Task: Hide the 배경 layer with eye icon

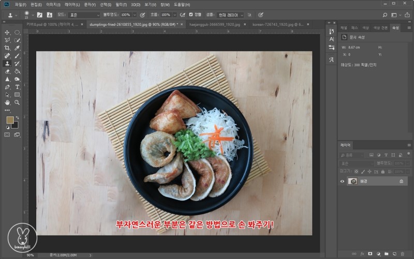Action: (342, 181)
